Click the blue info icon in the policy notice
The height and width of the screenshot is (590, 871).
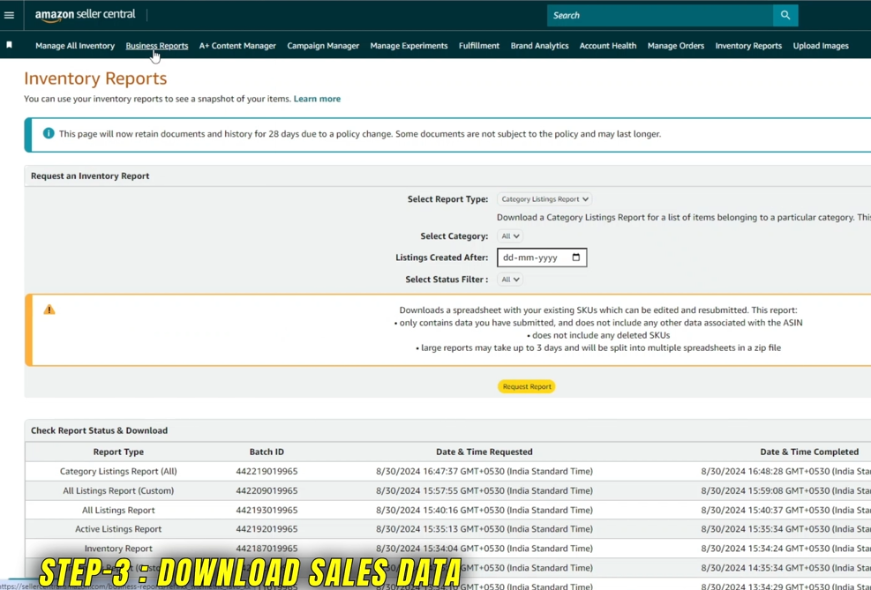[49, 133]
